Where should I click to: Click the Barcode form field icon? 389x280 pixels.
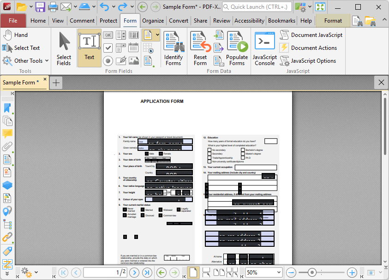click(x=134, y=35)
